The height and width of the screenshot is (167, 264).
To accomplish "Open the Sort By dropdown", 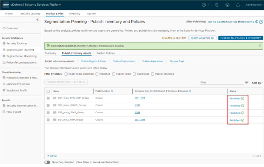I will 257,83.
